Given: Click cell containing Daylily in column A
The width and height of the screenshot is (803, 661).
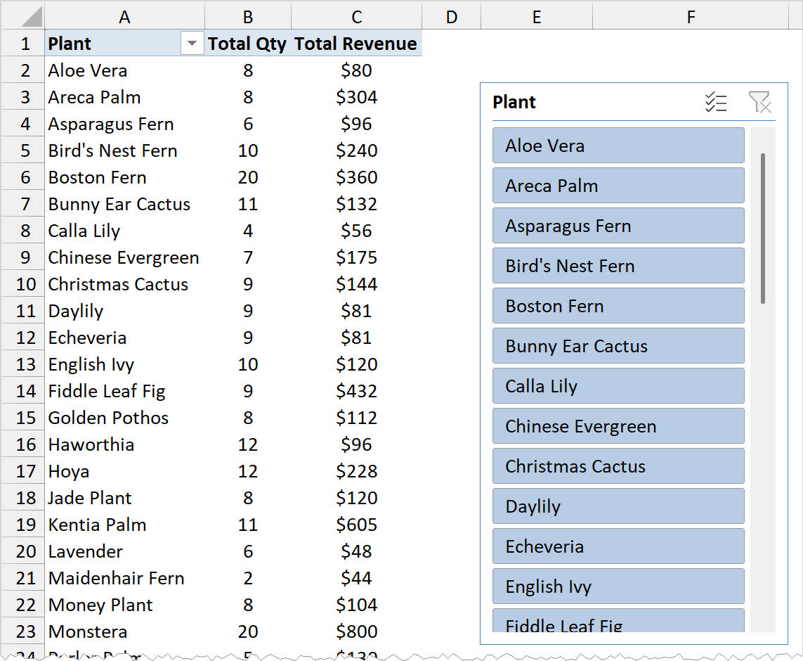Looking at the screenshot, I should [124, 311].
